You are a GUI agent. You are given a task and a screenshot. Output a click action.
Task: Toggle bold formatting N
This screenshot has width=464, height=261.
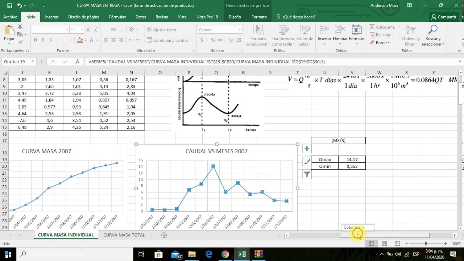click(x=36, y=40)
